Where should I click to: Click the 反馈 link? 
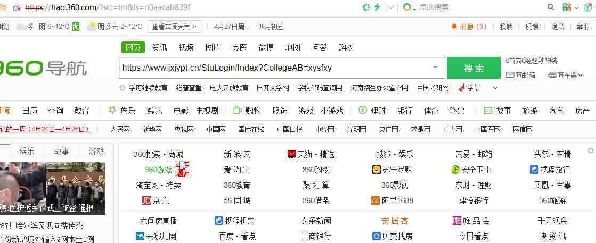click(532, 27)
